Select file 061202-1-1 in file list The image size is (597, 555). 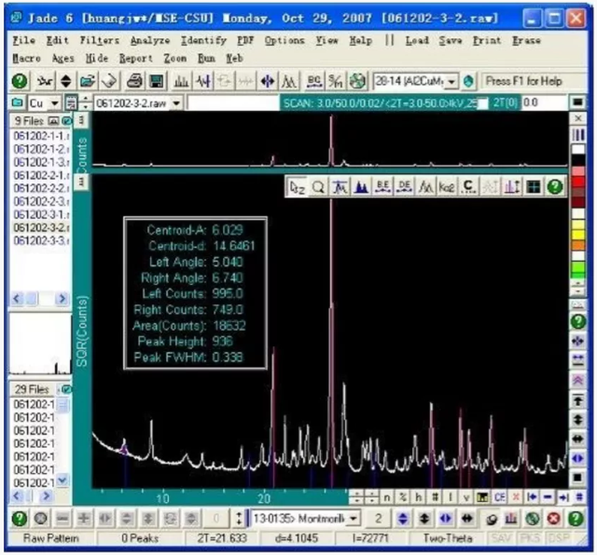(41, 136)
